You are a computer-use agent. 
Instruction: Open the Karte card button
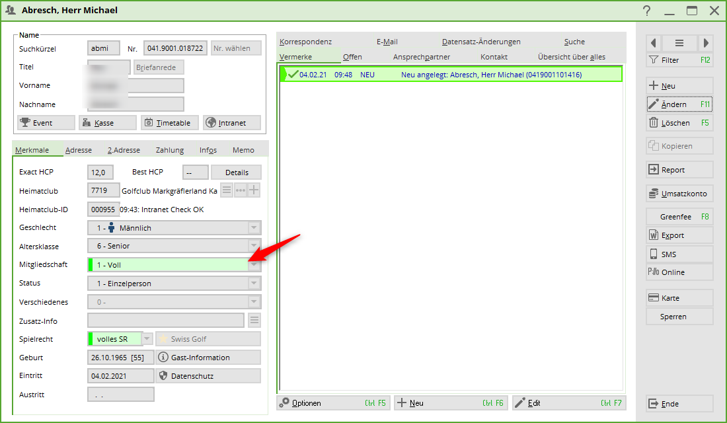[x=679, y=298]
